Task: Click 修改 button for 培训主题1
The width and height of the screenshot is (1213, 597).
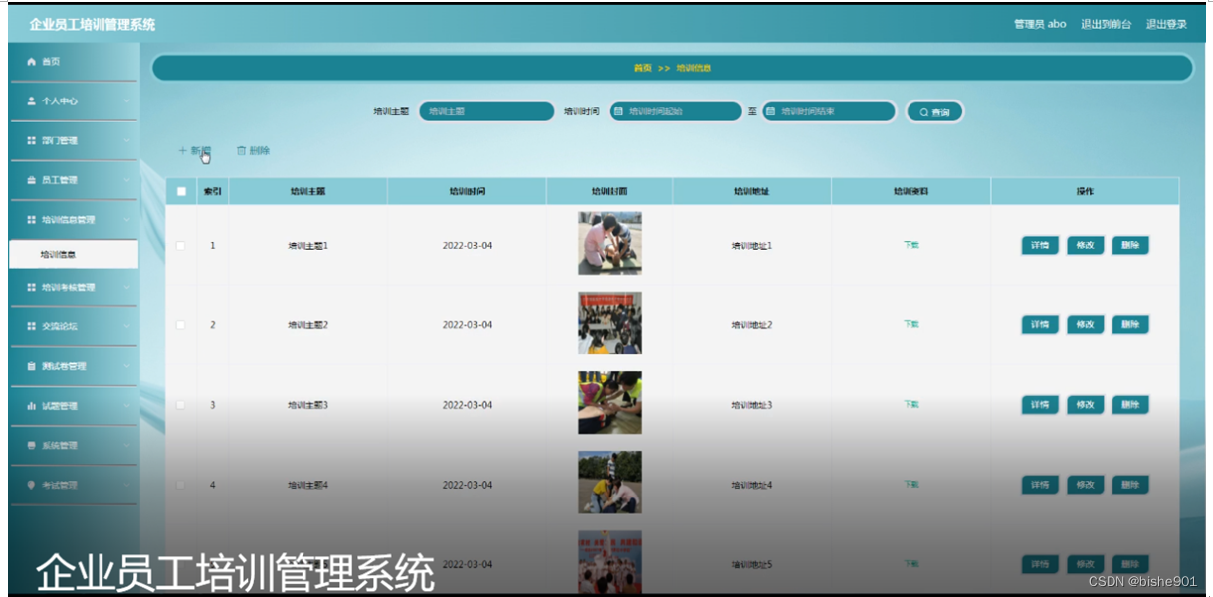Action: click(x=1085, y=245)
